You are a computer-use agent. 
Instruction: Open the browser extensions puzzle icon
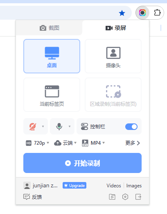[x=157, y=13]
